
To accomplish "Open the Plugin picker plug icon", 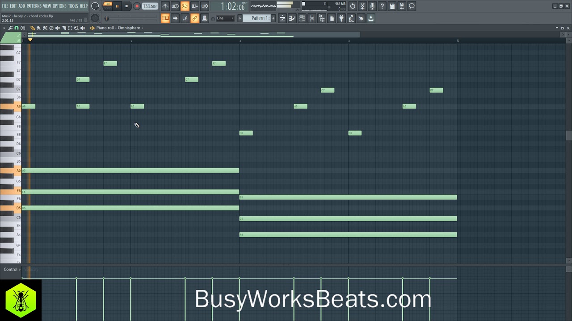I will click(x=341, y=18).
